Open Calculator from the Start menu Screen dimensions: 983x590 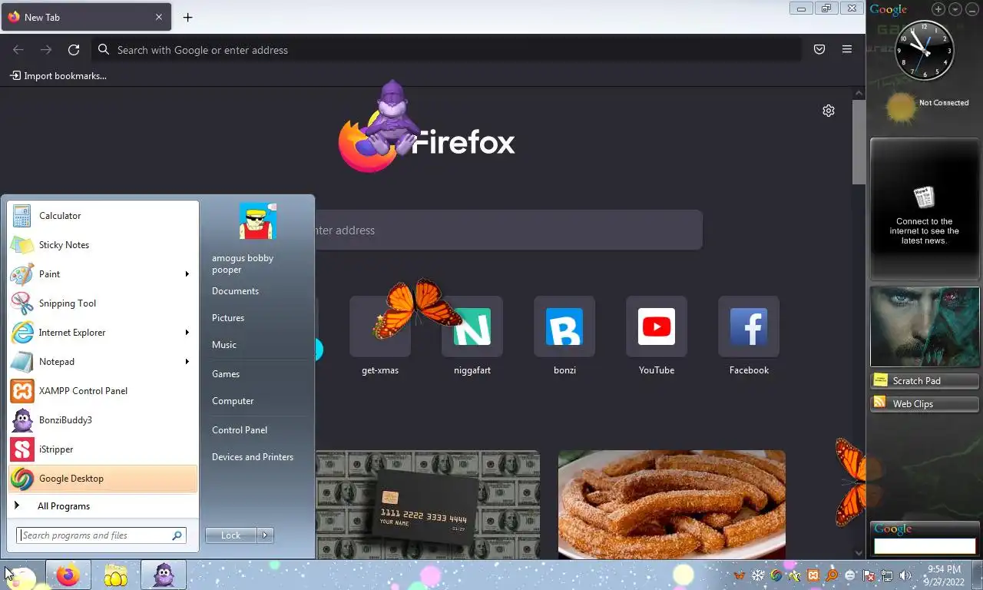click(103, 216)
